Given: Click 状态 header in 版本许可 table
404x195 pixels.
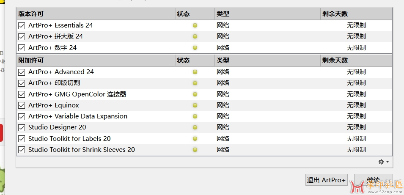Looking at the screenshot, I should (195, 14).
